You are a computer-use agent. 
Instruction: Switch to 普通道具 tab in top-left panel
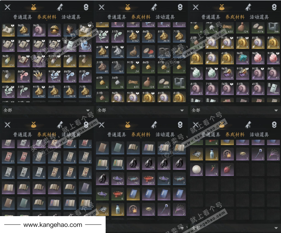coord(23,17)
